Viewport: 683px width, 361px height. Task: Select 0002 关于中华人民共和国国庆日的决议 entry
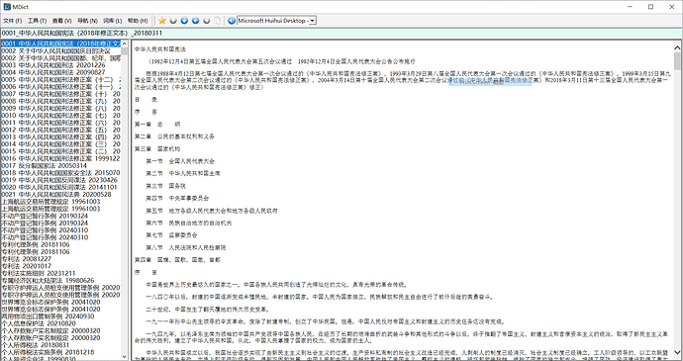pos(60,50)
